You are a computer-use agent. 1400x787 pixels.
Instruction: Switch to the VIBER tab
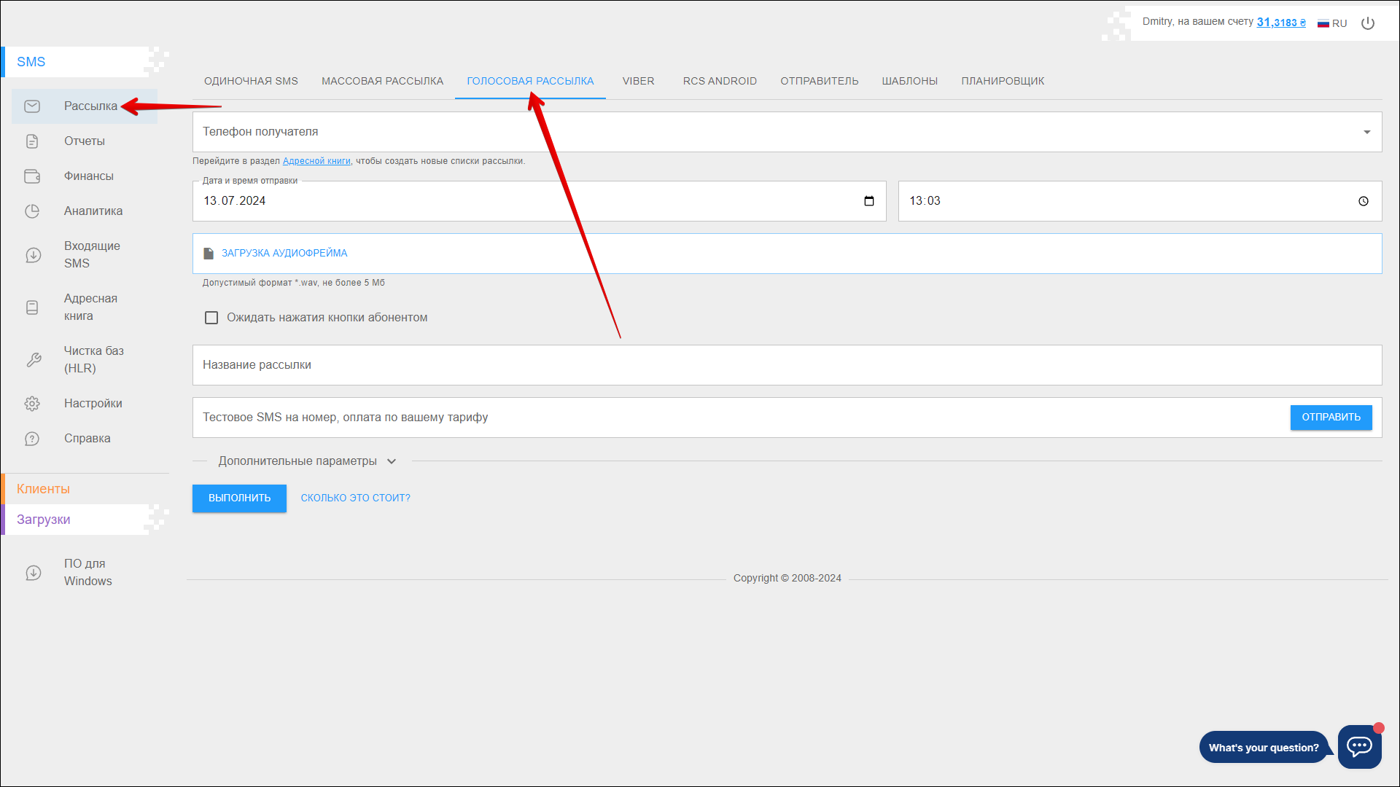638,81
